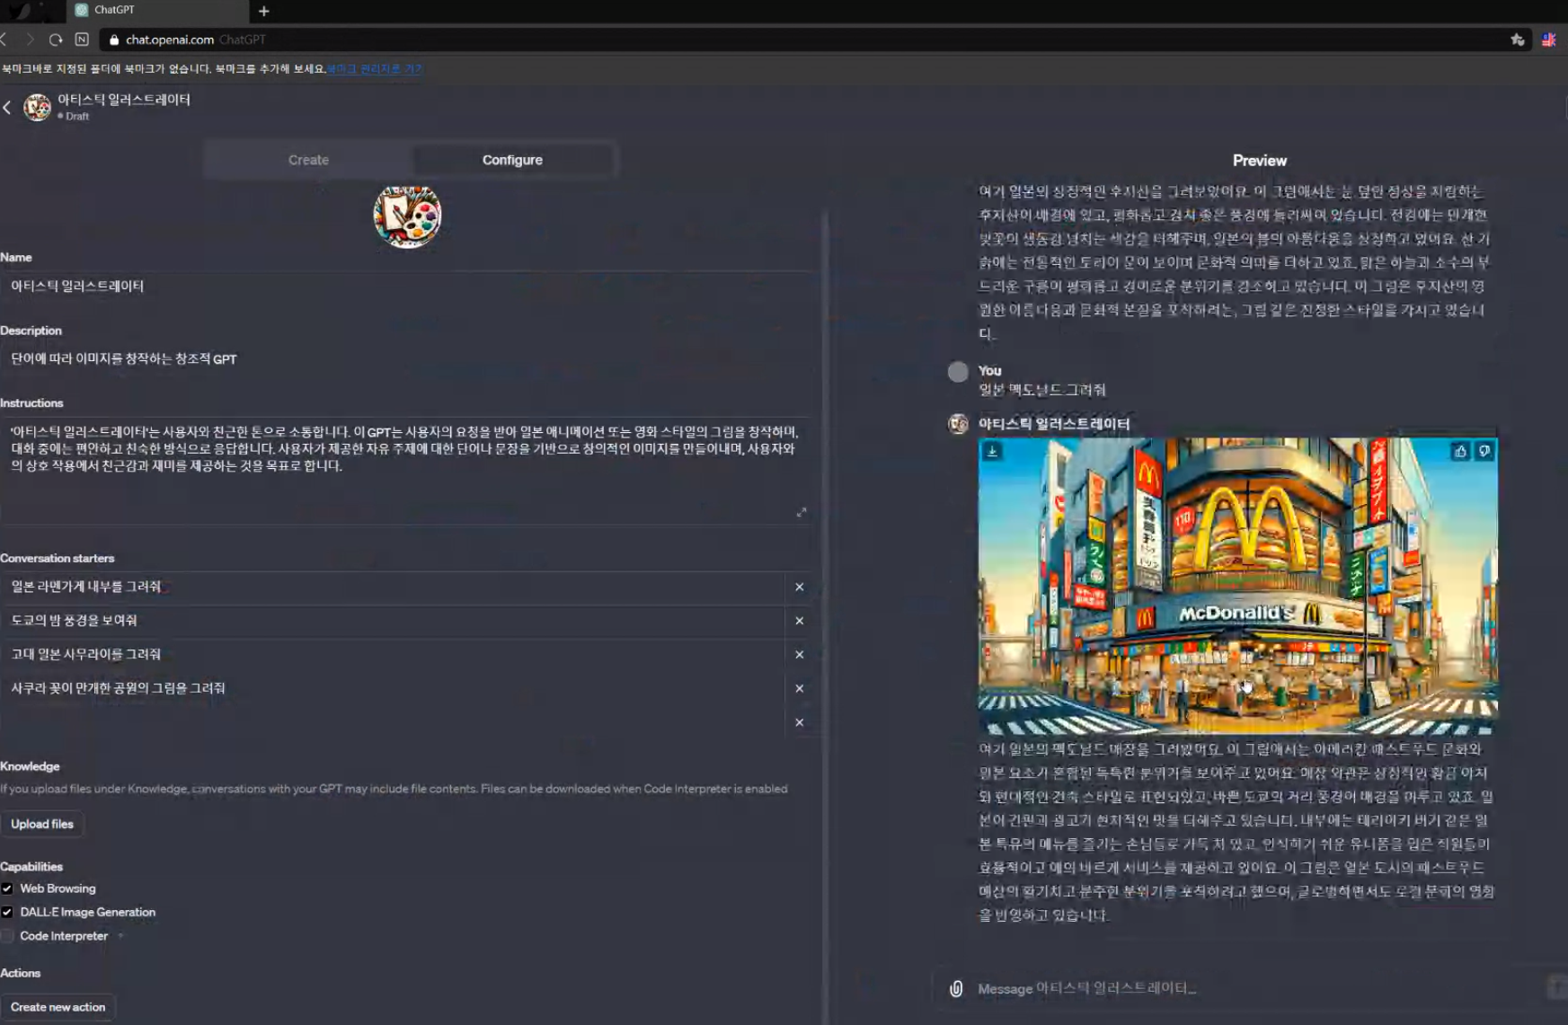This screenshot has width=1568, height=1025.
Task: Edit the Name input field
Action: coord(406,287)
